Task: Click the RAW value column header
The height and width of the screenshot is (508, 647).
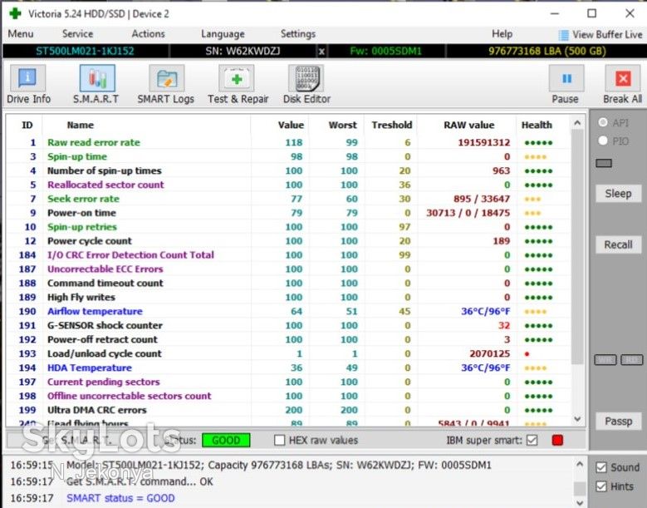Action: 468,125
